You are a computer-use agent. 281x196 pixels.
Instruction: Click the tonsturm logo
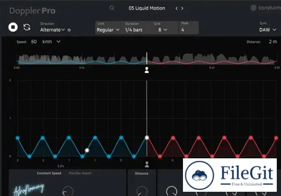pyautogui.click(x=266, y=8)
